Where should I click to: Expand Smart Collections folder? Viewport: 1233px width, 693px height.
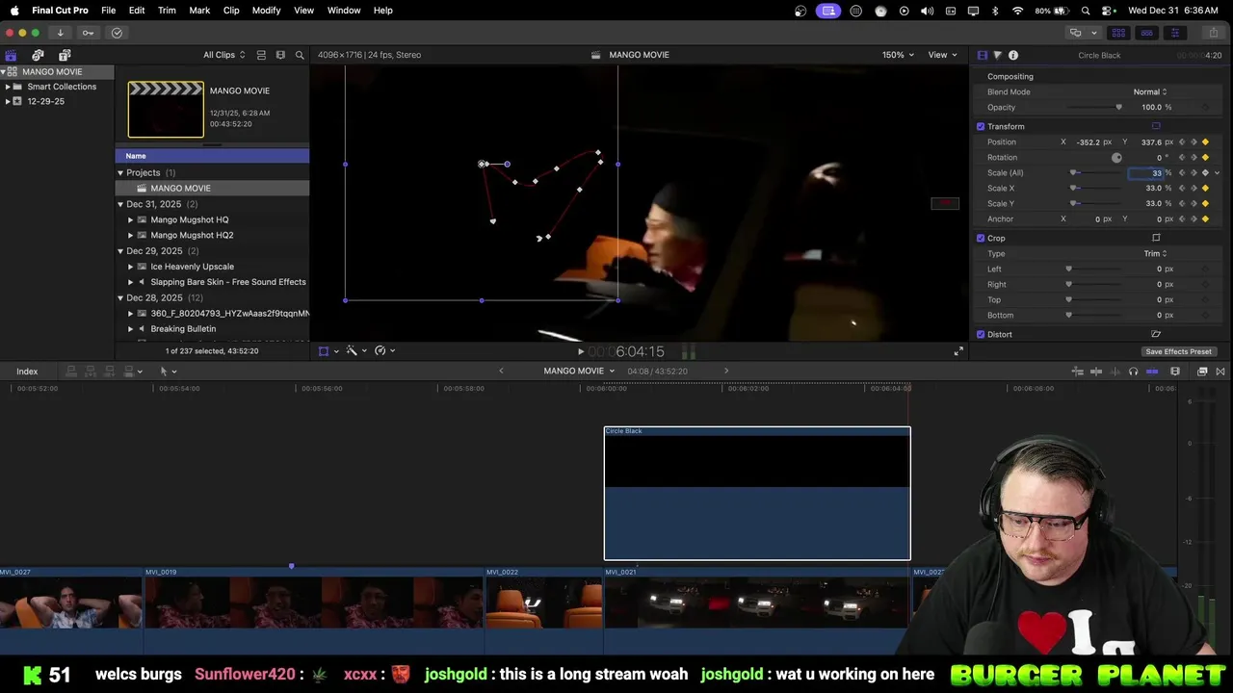8,87
